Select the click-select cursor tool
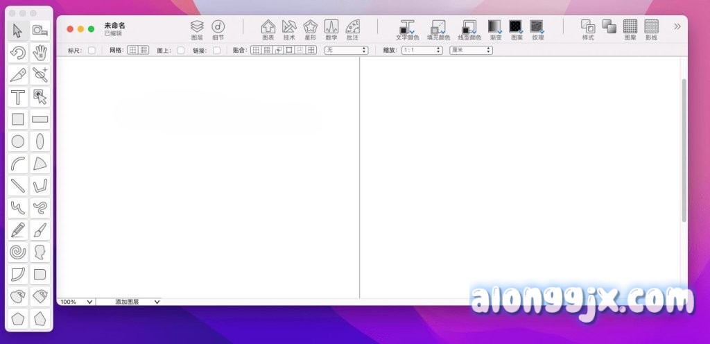 (40, 97)
